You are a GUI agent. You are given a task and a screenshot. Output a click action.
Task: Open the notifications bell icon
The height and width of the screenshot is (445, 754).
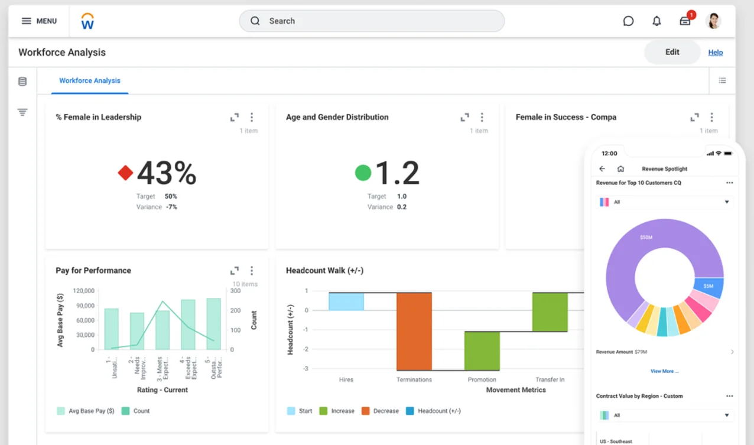[x=656, y=21]
